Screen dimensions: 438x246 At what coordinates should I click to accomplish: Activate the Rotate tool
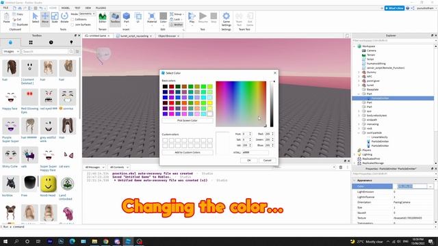[x=64, y=18]
